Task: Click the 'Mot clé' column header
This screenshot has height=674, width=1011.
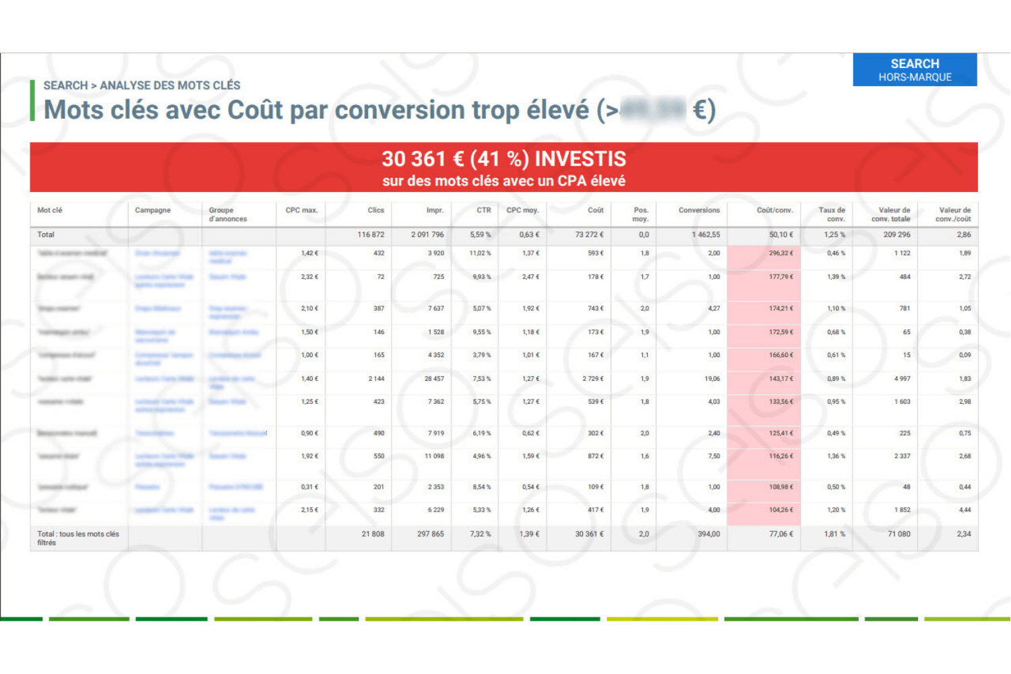Action: click(50, 210)
